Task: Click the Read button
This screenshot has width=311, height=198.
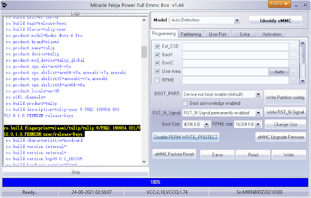Action: click(x=253, y=155)
